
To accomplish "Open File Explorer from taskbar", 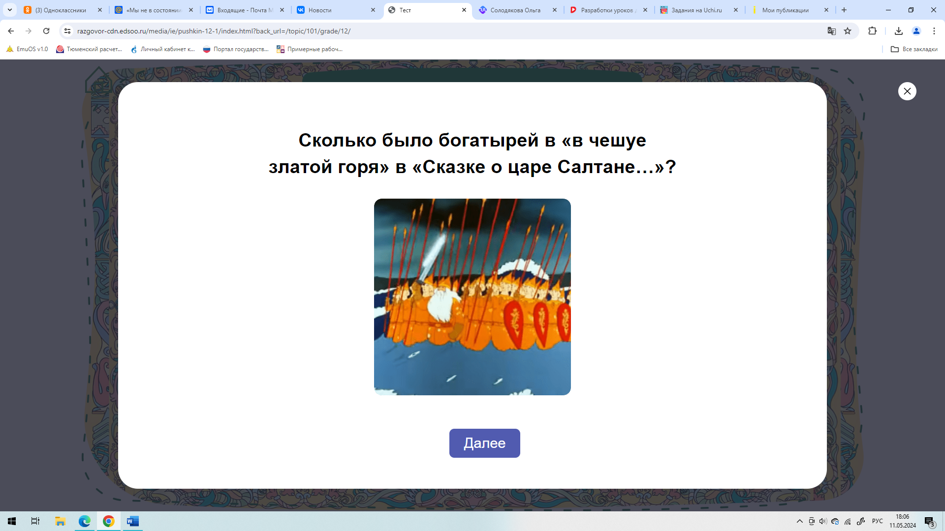I will click(60, 521).
